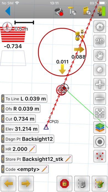Collapse the Elev 31.214 m field

point(3,129)
